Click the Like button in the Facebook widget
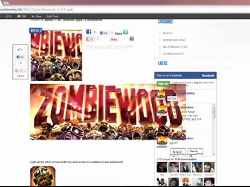 coord(172,99)
